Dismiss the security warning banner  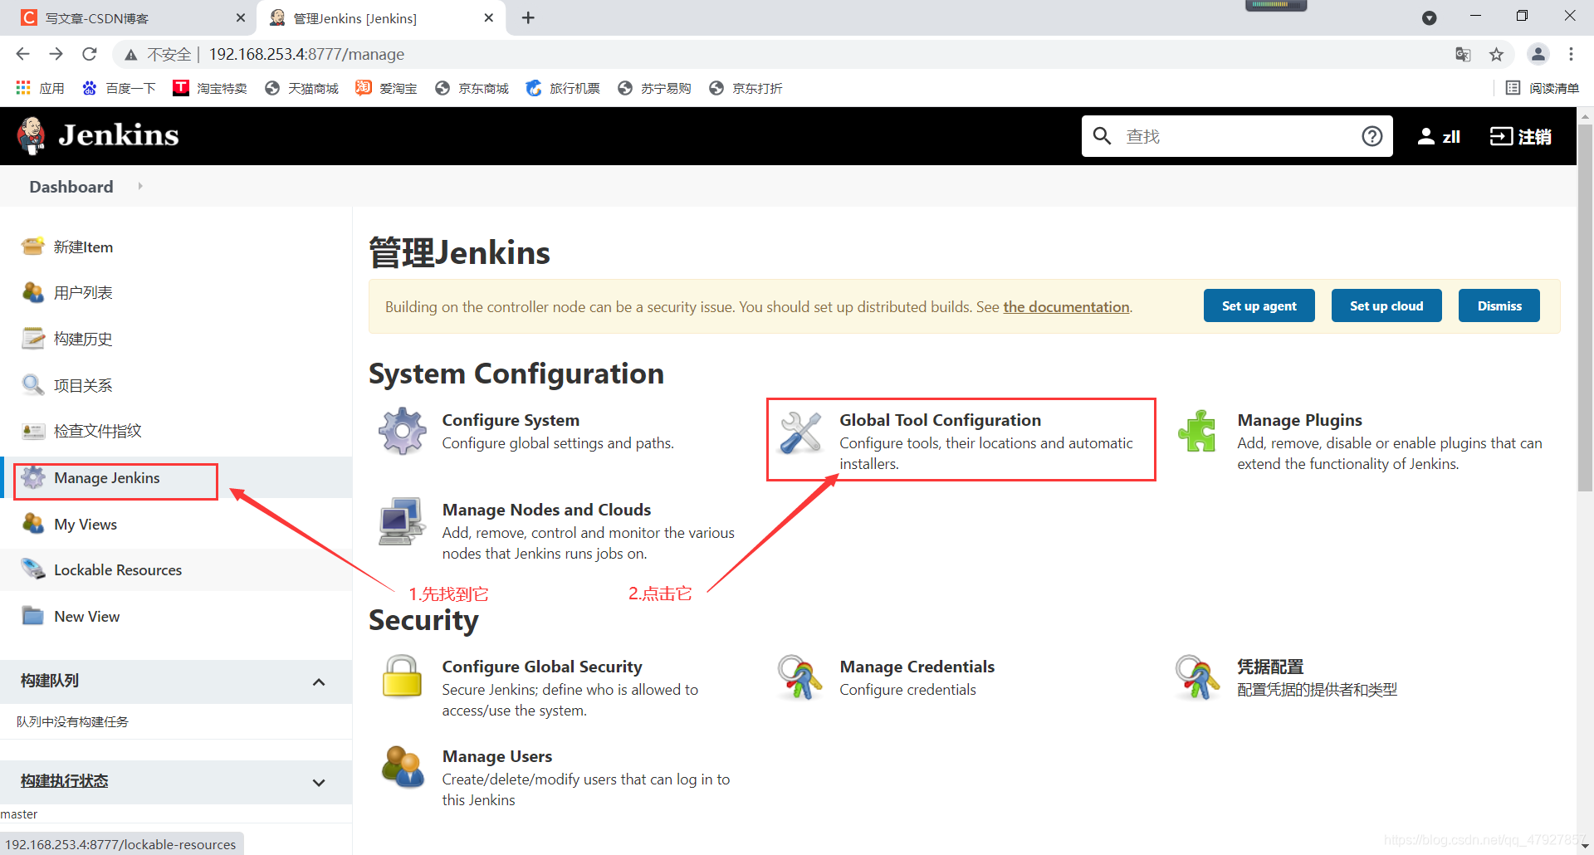click(x=1499, y=305)
